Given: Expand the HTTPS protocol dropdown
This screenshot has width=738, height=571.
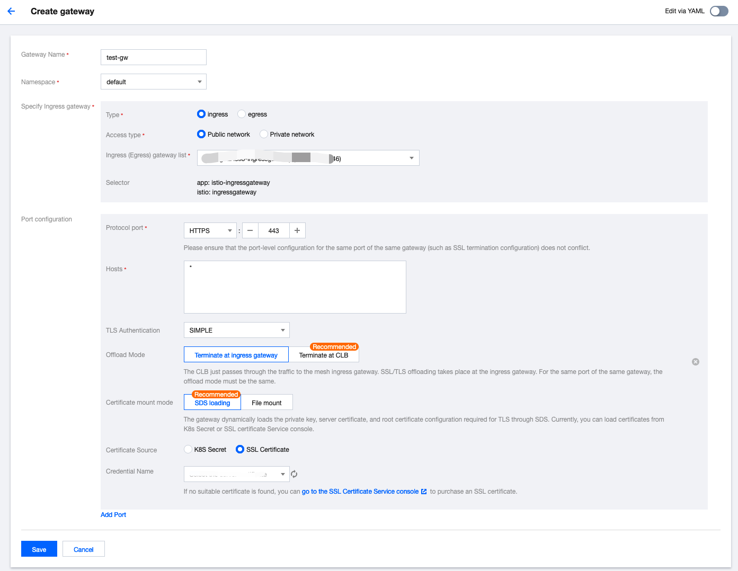Looking at the screenshot, I should (x=210, y=230).
